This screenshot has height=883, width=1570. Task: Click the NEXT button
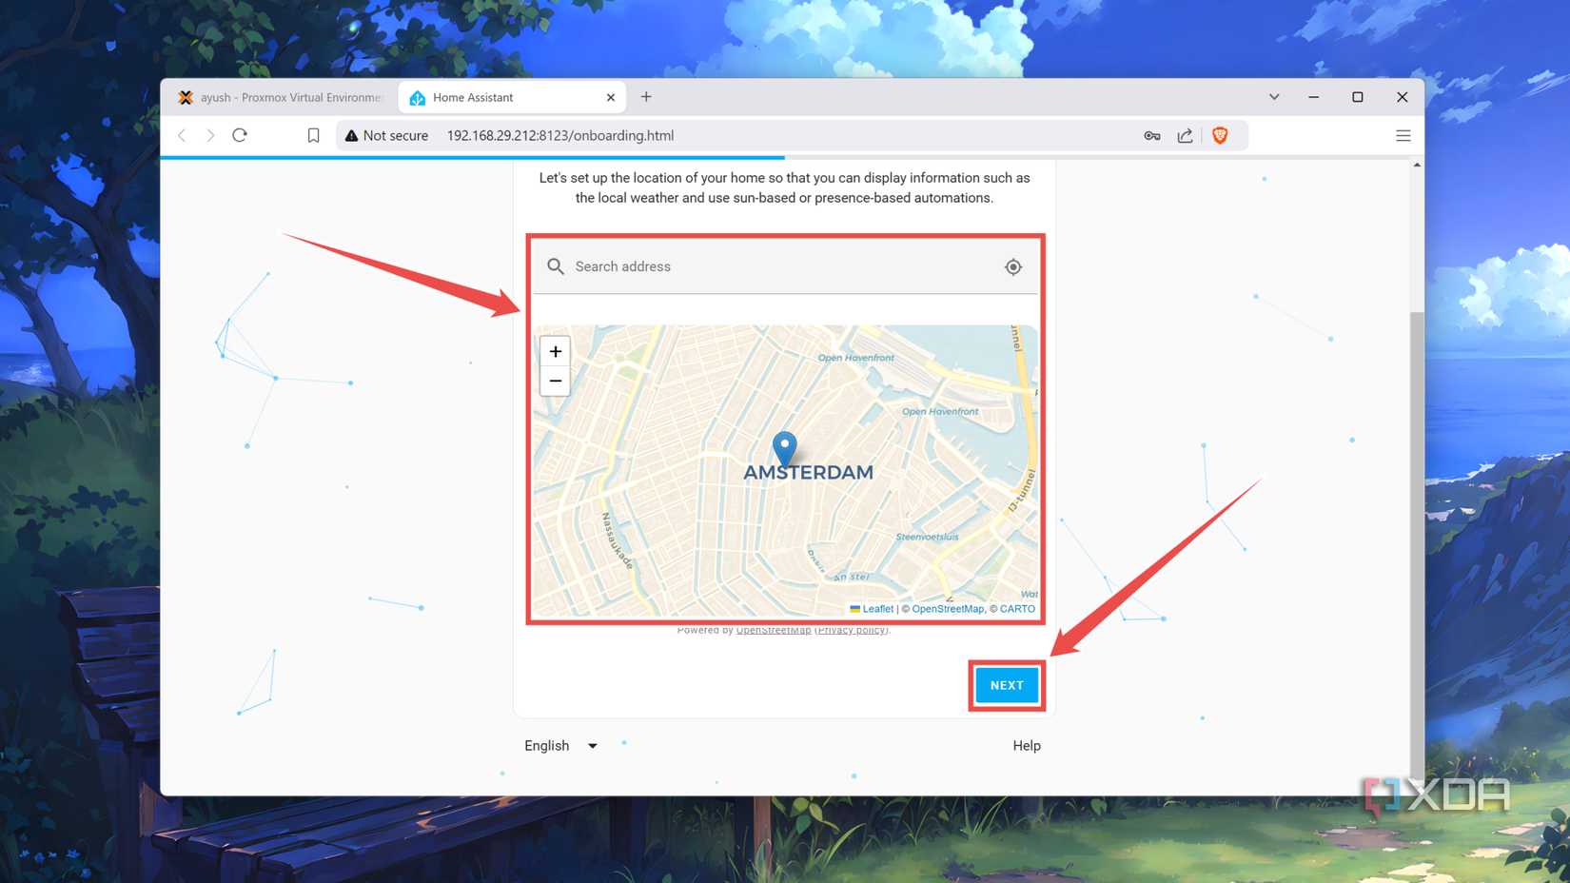pos(1007,685)
